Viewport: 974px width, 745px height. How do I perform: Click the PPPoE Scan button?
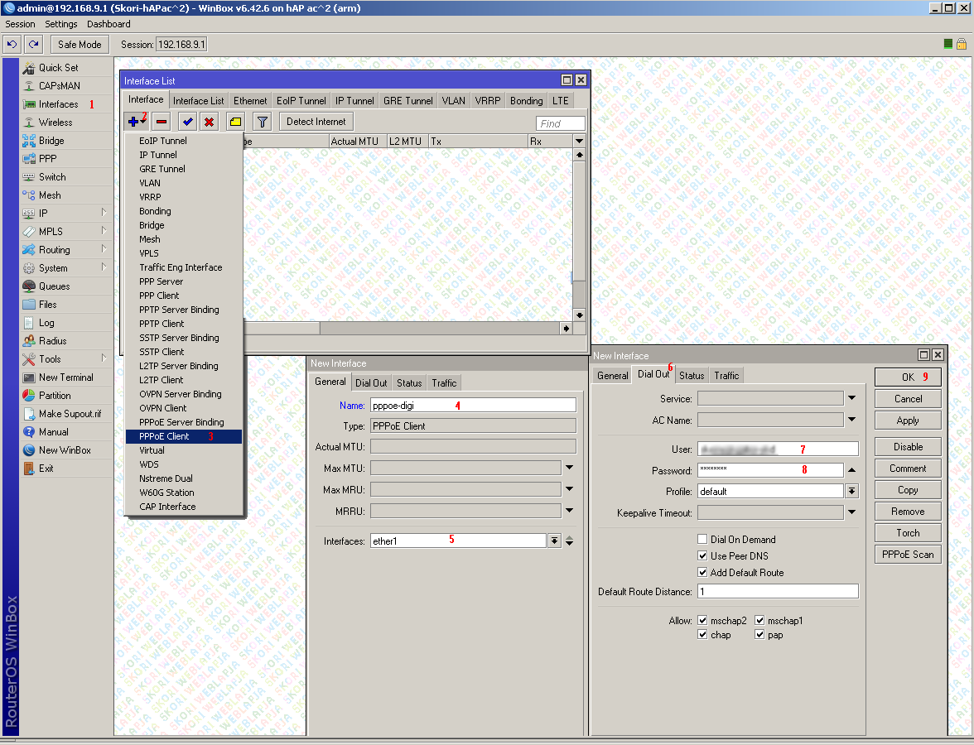click(x=907, y=555)
